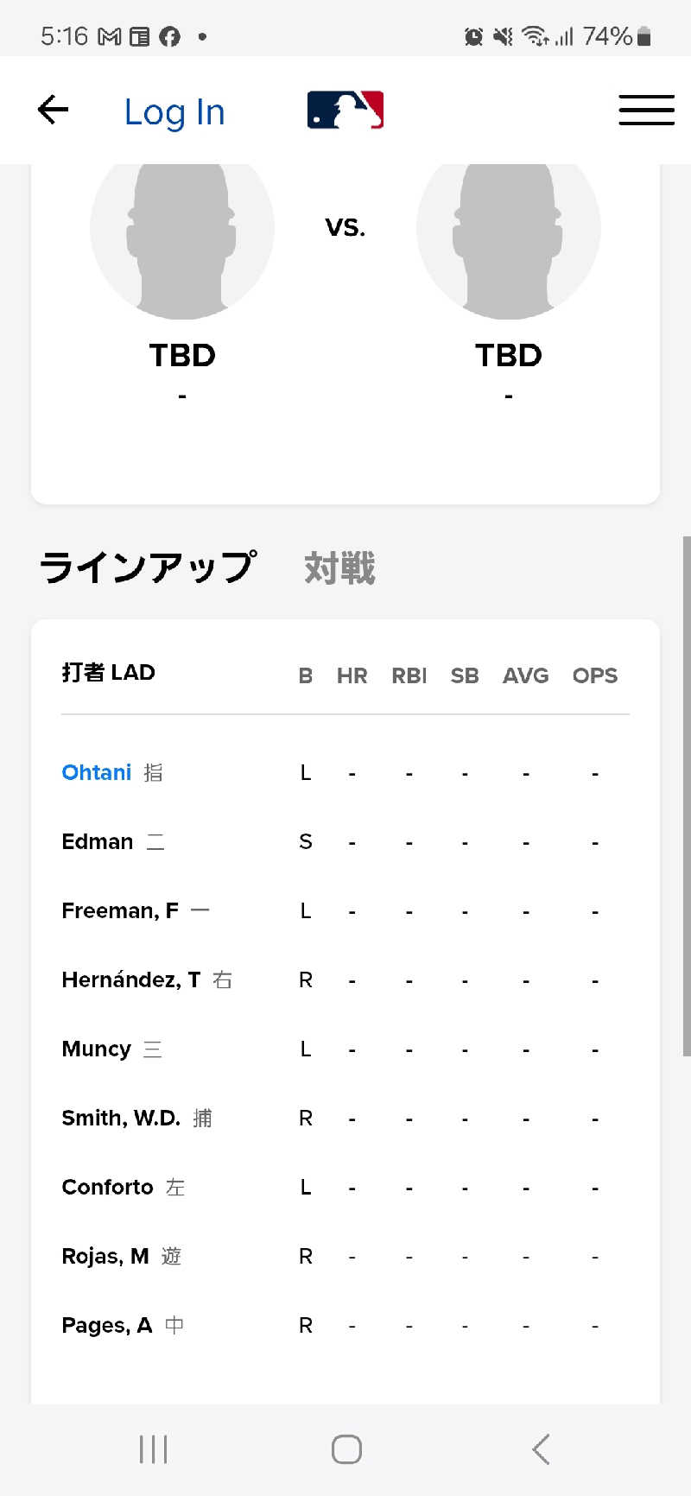Viewport: 691px width, 1496px height.
Task: Tap Smith, W.D. catcher row
Action: pyautogui.click(x=121, y=1118)
